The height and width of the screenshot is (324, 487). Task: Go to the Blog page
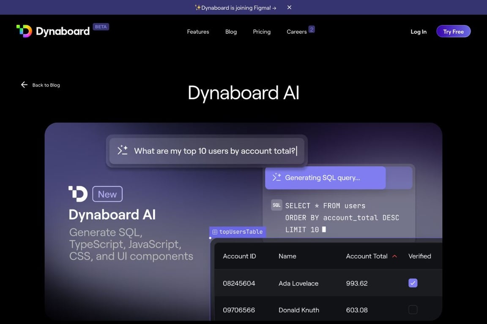click(231, 32)
